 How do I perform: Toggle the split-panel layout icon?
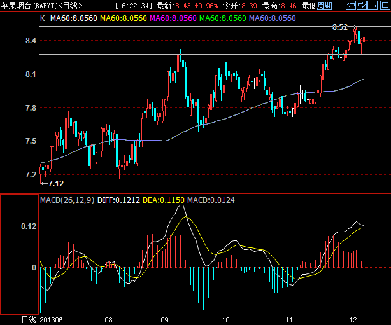tap(373, 5)
